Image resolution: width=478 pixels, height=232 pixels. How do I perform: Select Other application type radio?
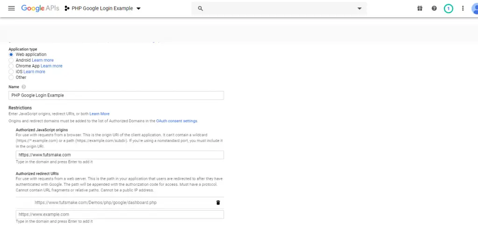click(11, 77)
